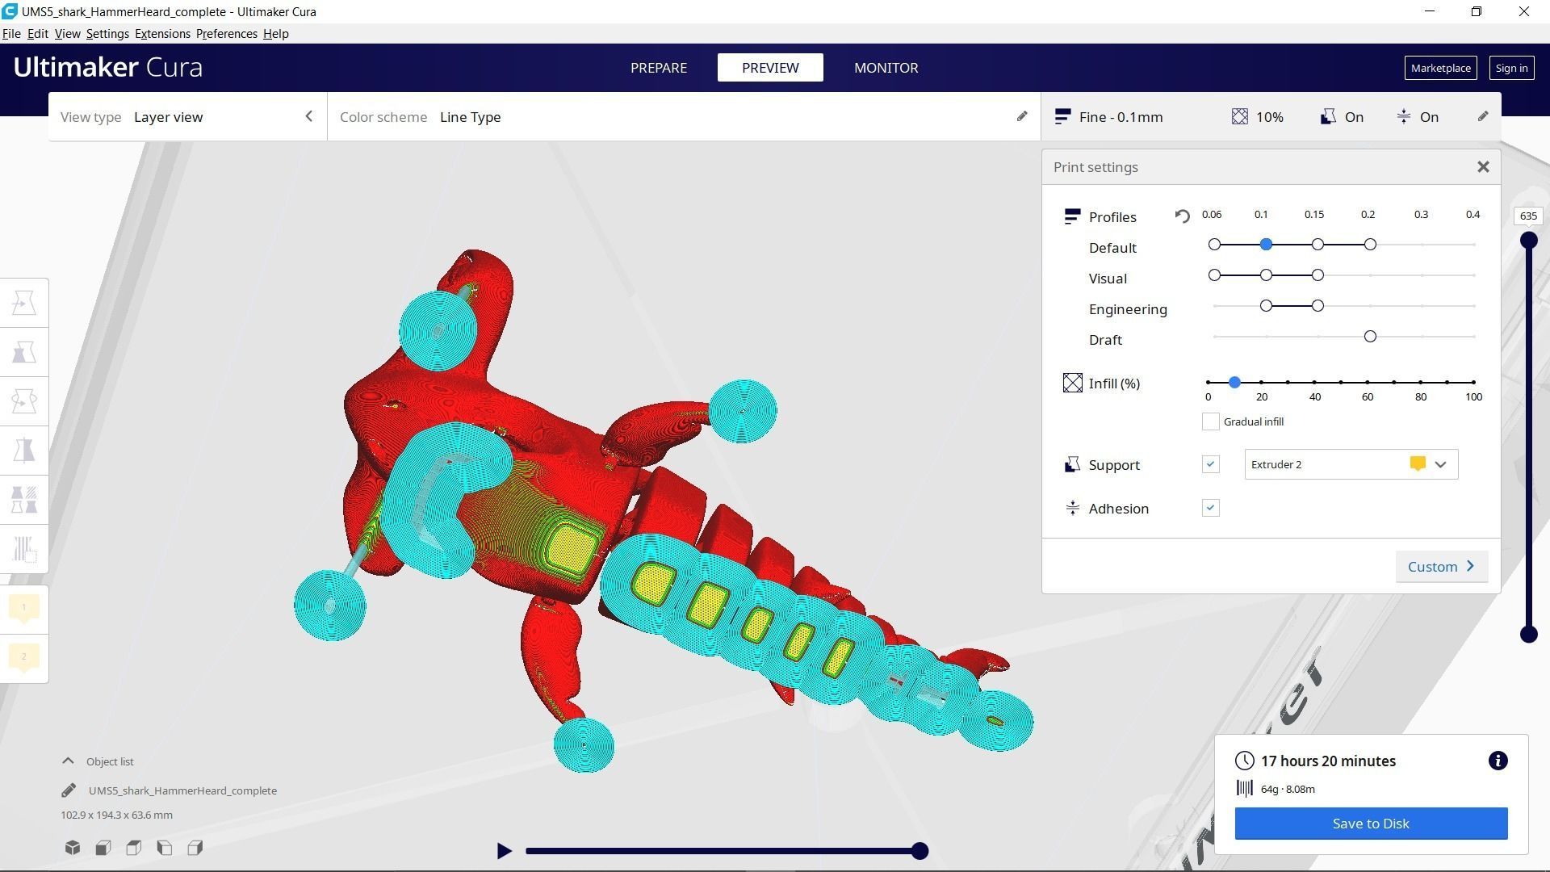1550x872 pixels.
Task: Switch to the PREPARE tab
Action: click(x=658, y=68)
